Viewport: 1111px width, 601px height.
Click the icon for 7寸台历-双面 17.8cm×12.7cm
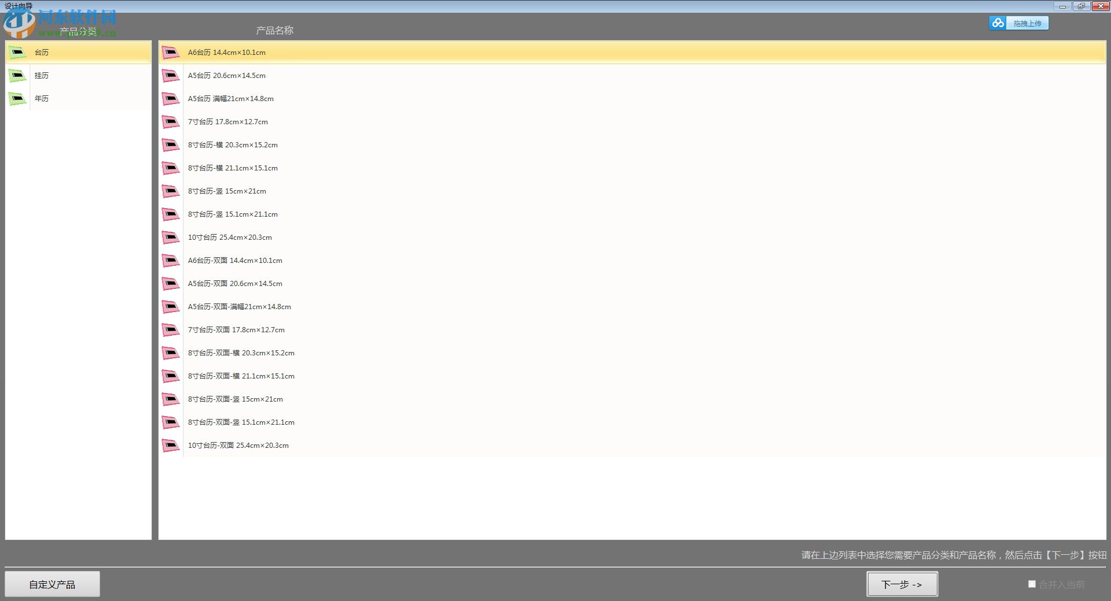click(x=171, y=330)
